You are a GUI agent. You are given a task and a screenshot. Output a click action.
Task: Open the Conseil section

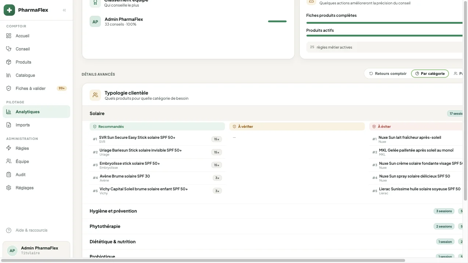(36, 49)
